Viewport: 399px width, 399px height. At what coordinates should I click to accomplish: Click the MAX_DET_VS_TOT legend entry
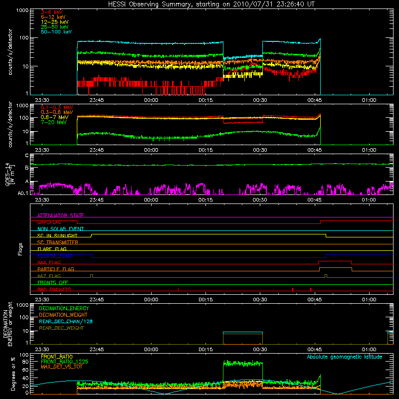point(61,367)
